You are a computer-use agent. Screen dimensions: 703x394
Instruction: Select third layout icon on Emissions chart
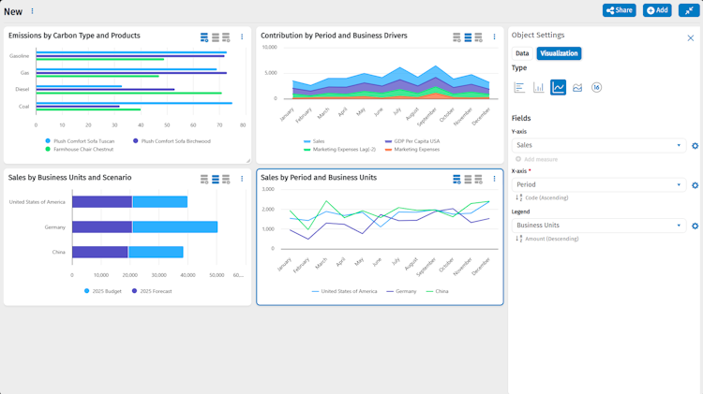point(226,37)
